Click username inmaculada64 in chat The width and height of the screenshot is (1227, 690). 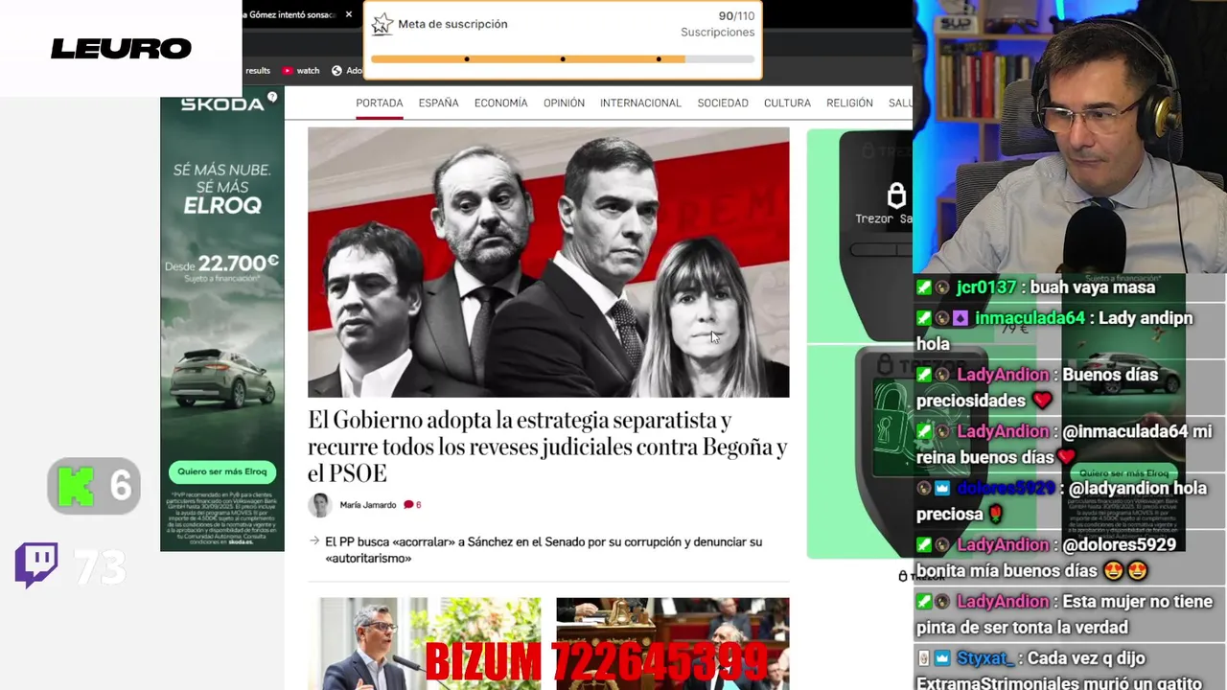[x=1030, y=318]
